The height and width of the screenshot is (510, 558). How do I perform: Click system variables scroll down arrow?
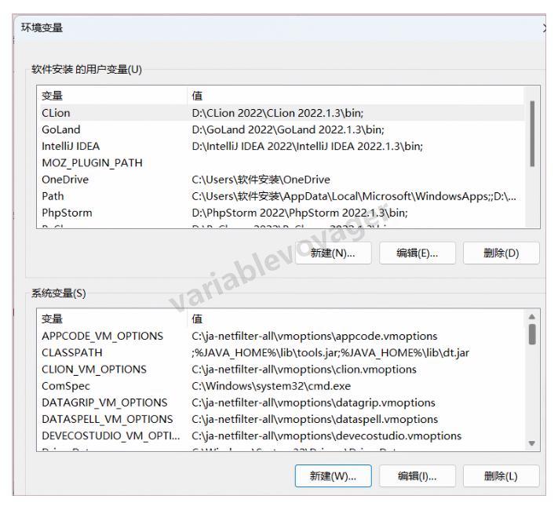(532, 443)
